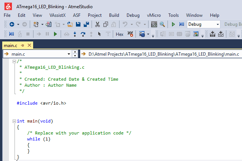Open the ASF menu

(77, 15)
